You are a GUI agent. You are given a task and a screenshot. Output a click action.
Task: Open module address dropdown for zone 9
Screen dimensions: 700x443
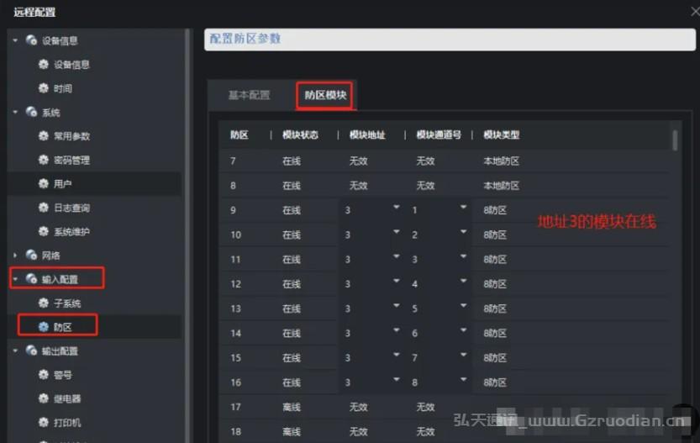point(396,207)
